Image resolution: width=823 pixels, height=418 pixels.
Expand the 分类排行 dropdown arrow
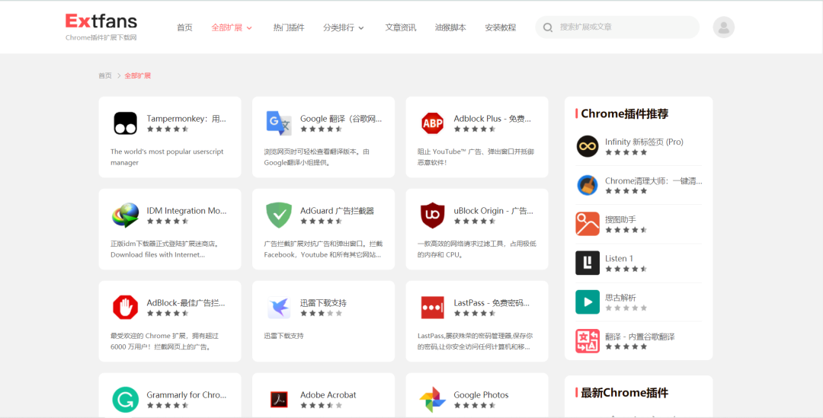[x=361, y=28]
